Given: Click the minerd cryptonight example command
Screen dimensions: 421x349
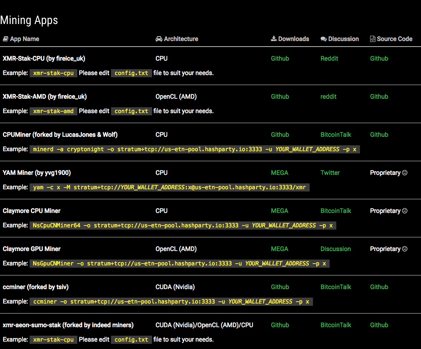Looking at the screenshot, I should 195,149.
